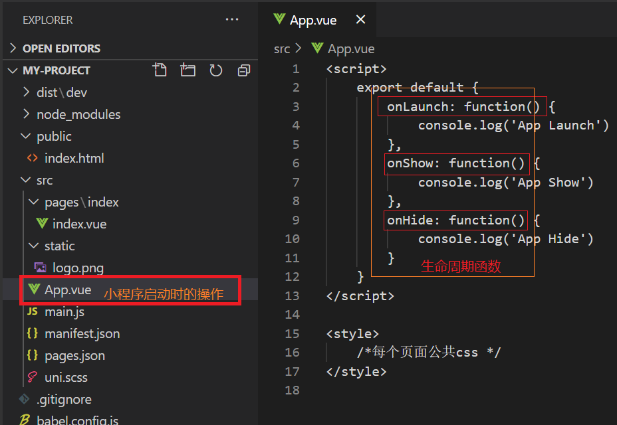This screenshot has height=425, width=617.
Task: Click line number 13 in the gutter
Action: [x=292, y=296]
